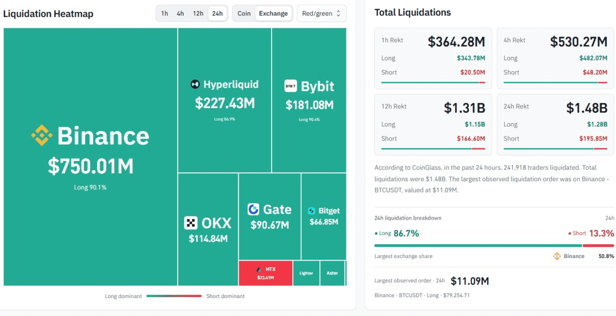Click the OKX logo icon
The height and width of the screenshot is (316, 616).
click(191, 223)
